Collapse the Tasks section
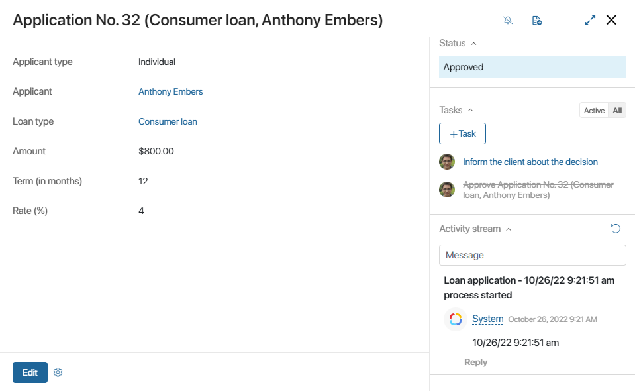The height and width of the screenshot is (391, 635). [470, 110]
